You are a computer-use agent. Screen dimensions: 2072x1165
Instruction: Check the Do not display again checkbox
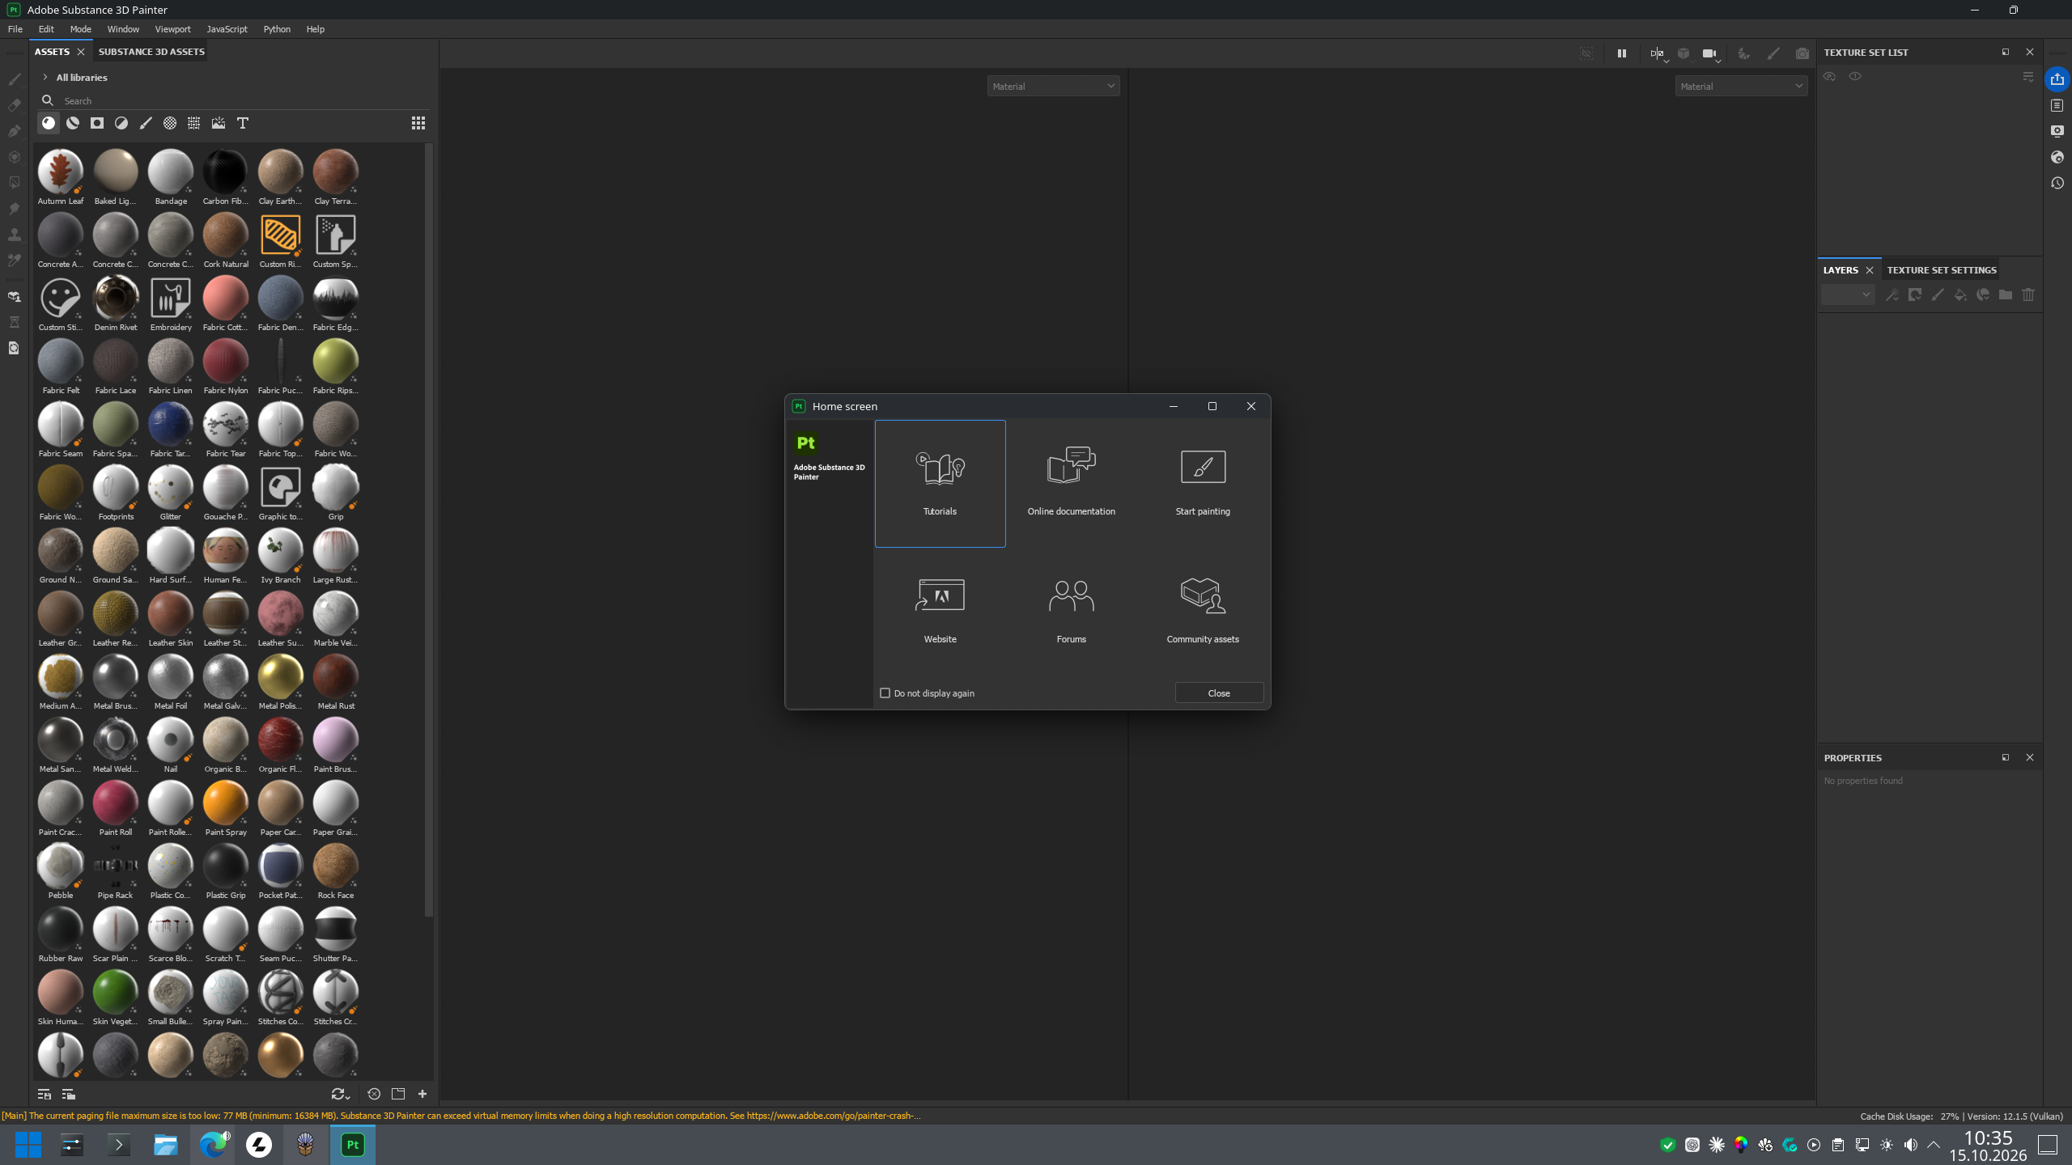885,693
